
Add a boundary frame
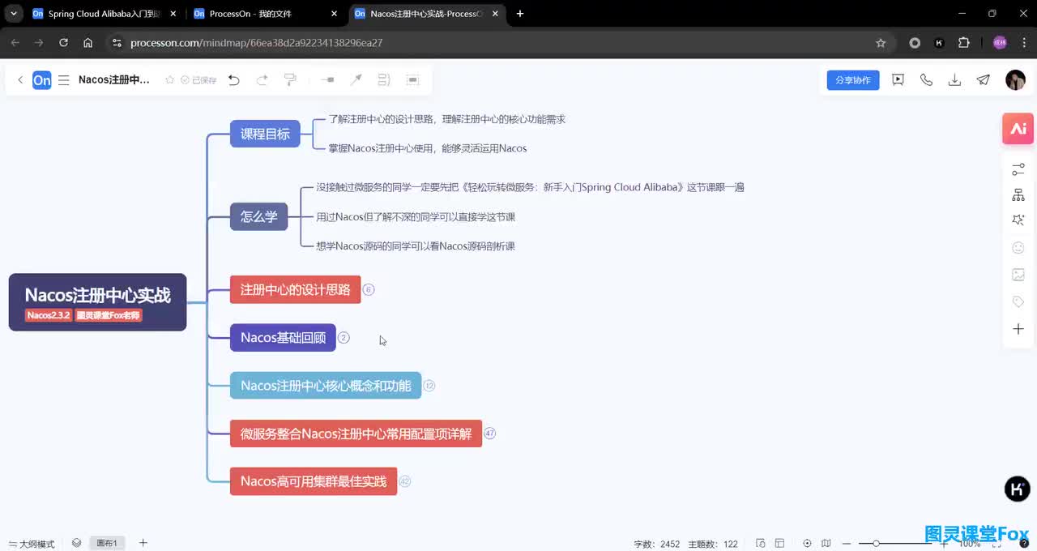pyautogui.click(x=412, y=80)
